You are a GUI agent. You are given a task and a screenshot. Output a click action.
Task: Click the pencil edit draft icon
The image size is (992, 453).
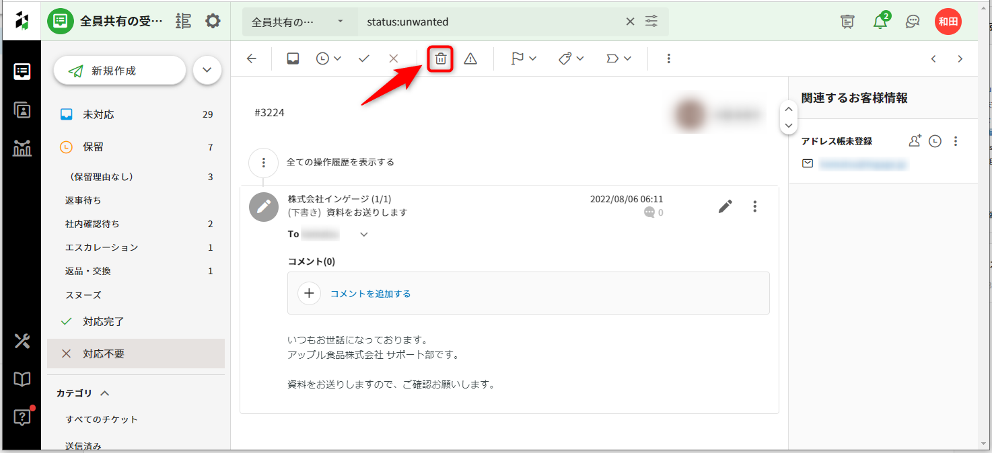[725, 206]
